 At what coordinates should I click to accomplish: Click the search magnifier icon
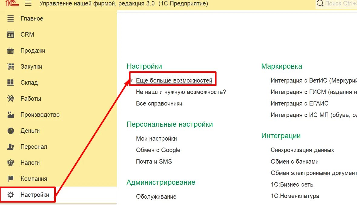(x=320, y=3)
